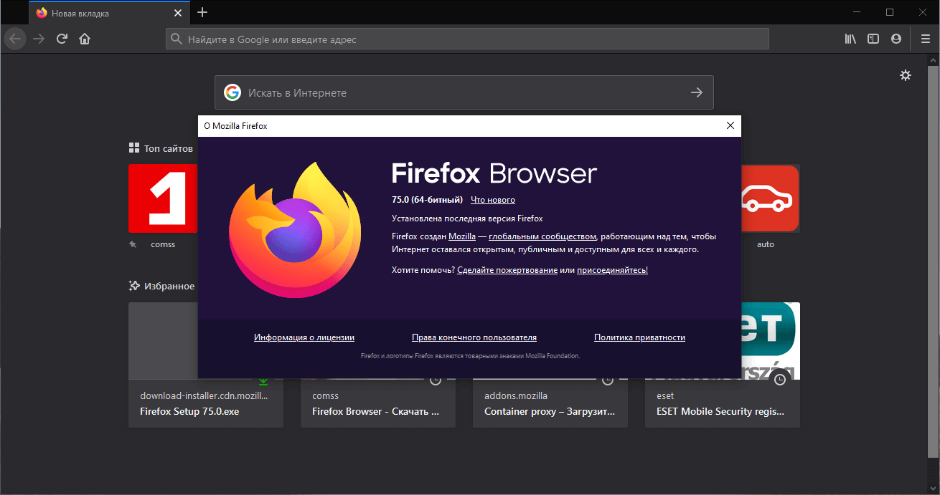Click the "Сделайте пожертвование" link
Screen dimensions: 940x495
507,269
